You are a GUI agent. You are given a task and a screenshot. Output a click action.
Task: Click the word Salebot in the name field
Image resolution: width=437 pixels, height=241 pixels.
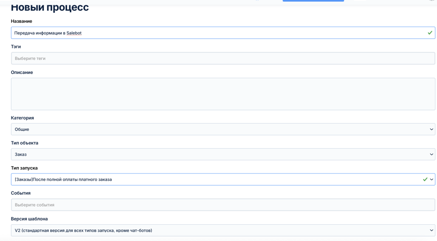point(74,33)
